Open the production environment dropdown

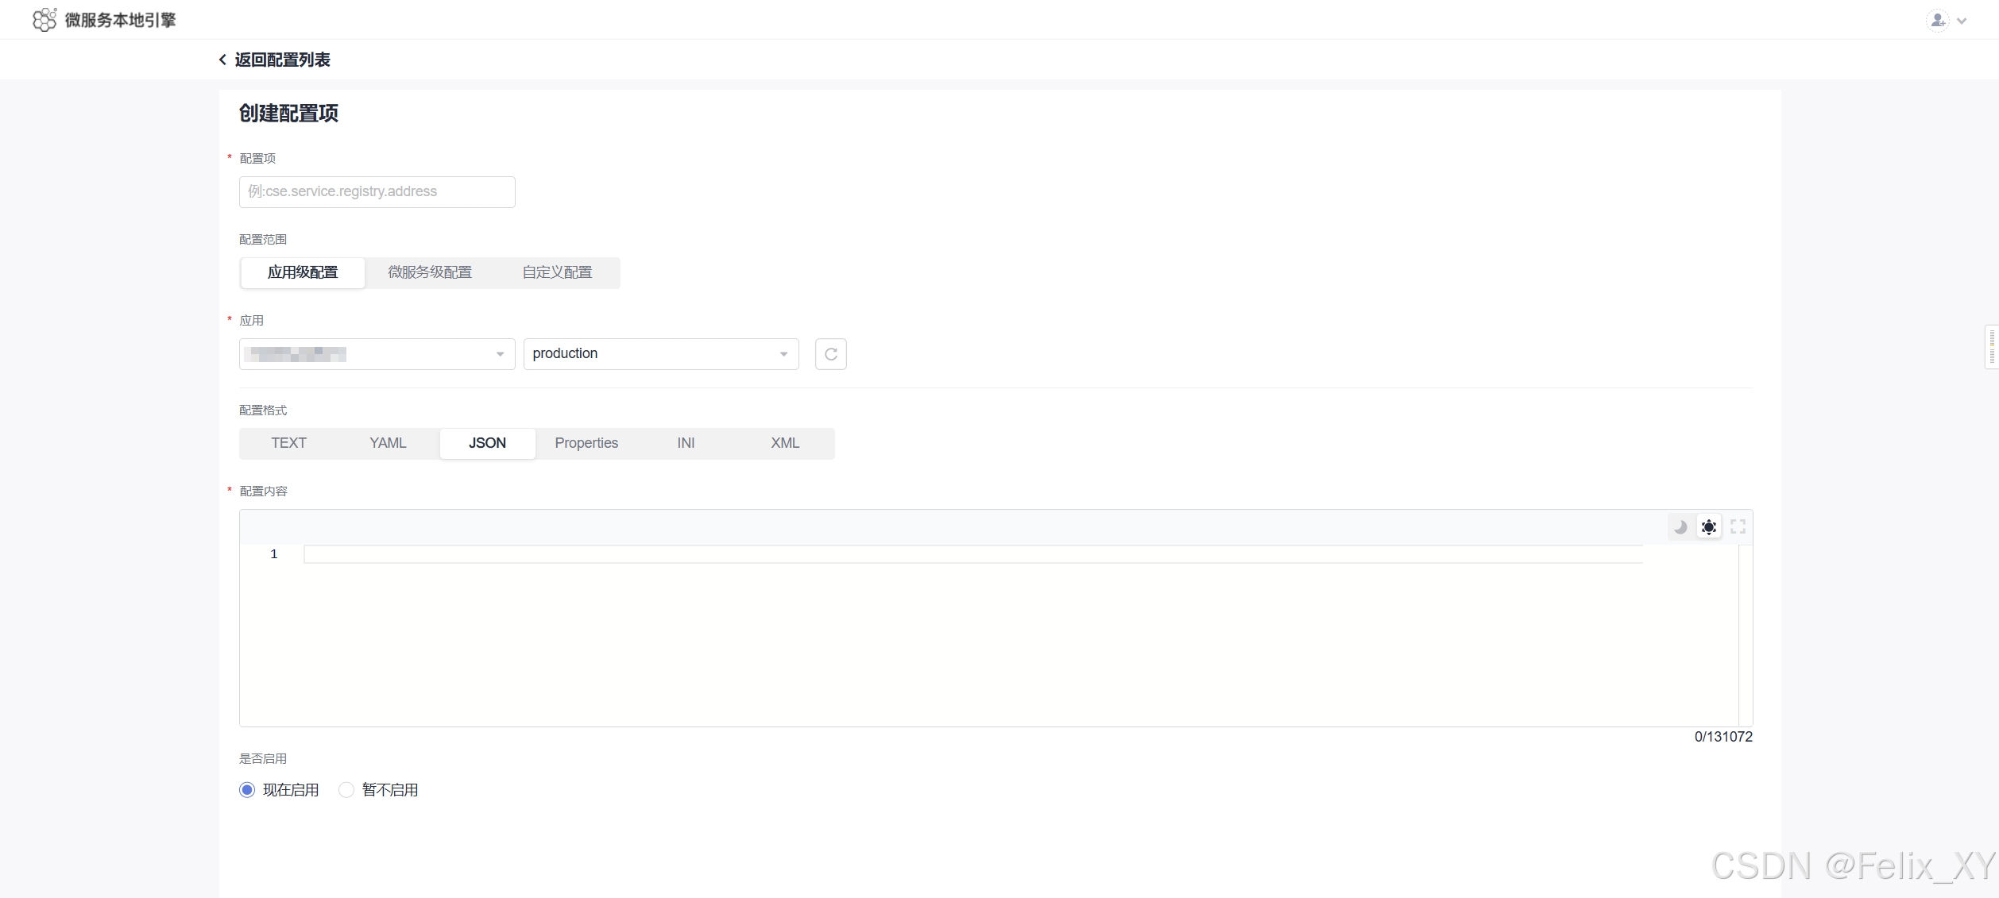[x=660, y=354]
